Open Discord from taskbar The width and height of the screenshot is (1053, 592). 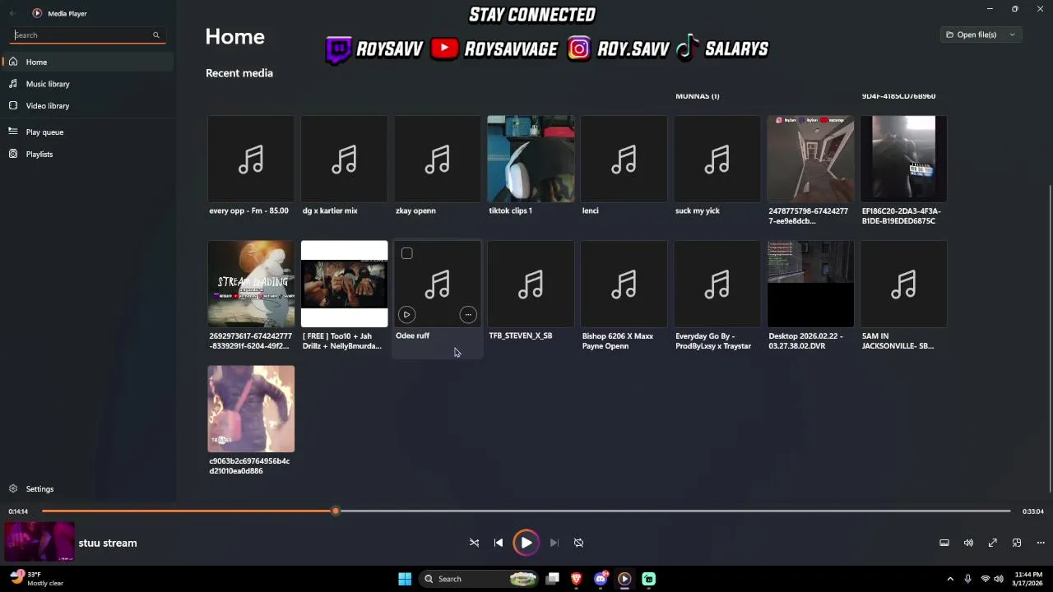(601, 579)
